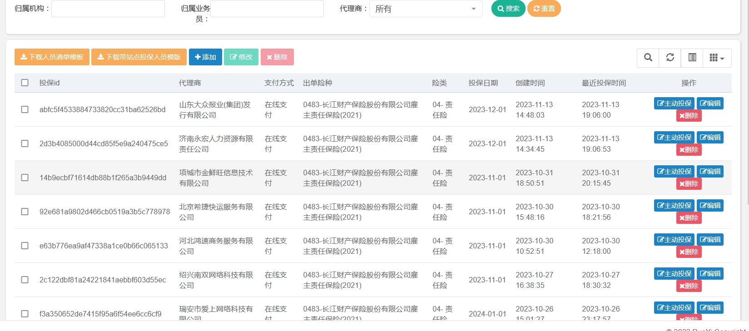Focus the 归属机构 input field
Screen dimensions: 749x331
point(108,9)
